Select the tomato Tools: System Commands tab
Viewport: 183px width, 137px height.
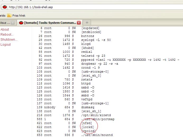pos(50,23)
